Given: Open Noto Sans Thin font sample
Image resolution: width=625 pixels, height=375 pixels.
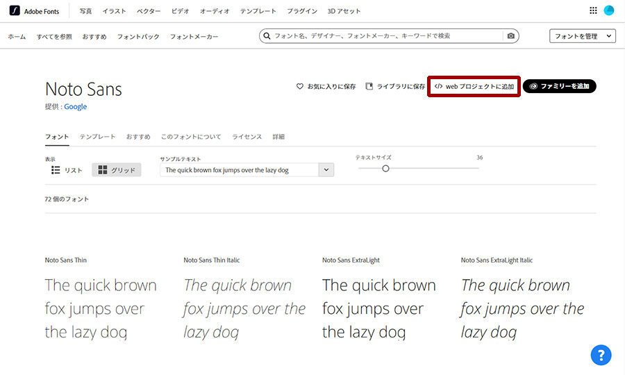Looking at the screenshot, I should [x=101, y=308].
